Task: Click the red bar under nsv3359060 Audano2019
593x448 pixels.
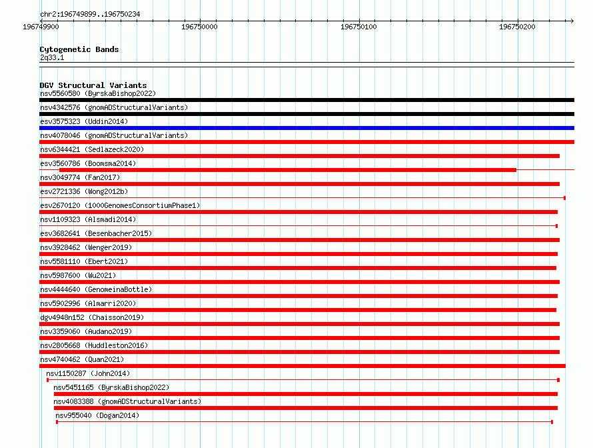Action: [300, 338]
